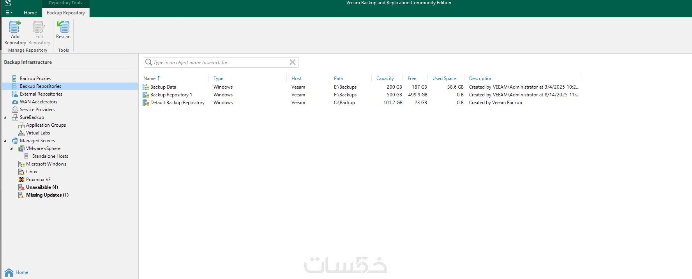Click the External Repositories icon
Screen dimensions: 692x279
point(15,94)
